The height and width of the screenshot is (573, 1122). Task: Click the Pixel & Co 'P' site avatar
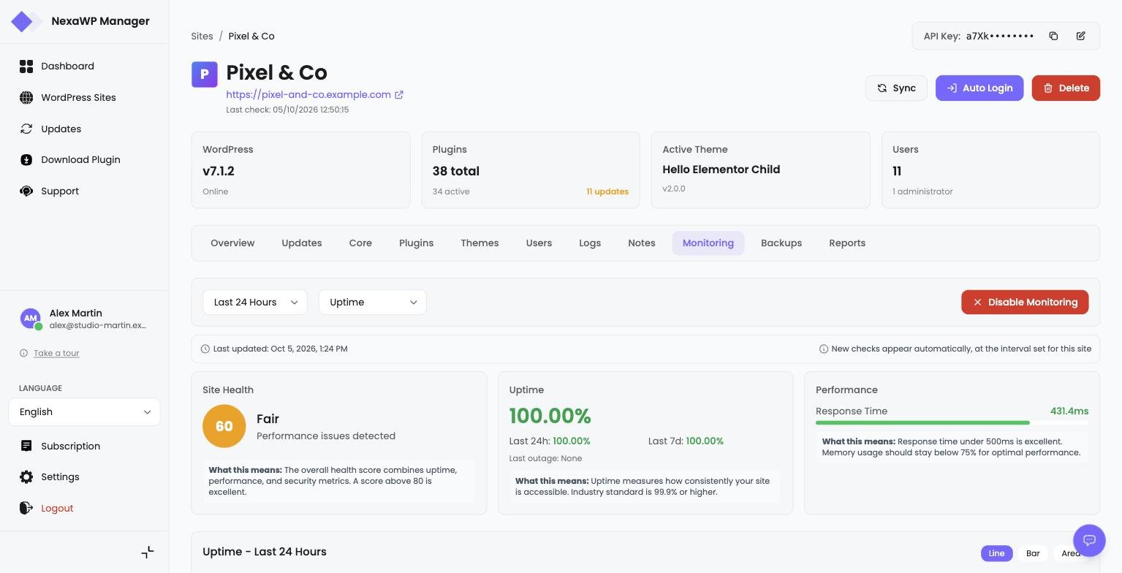[205, 75]
